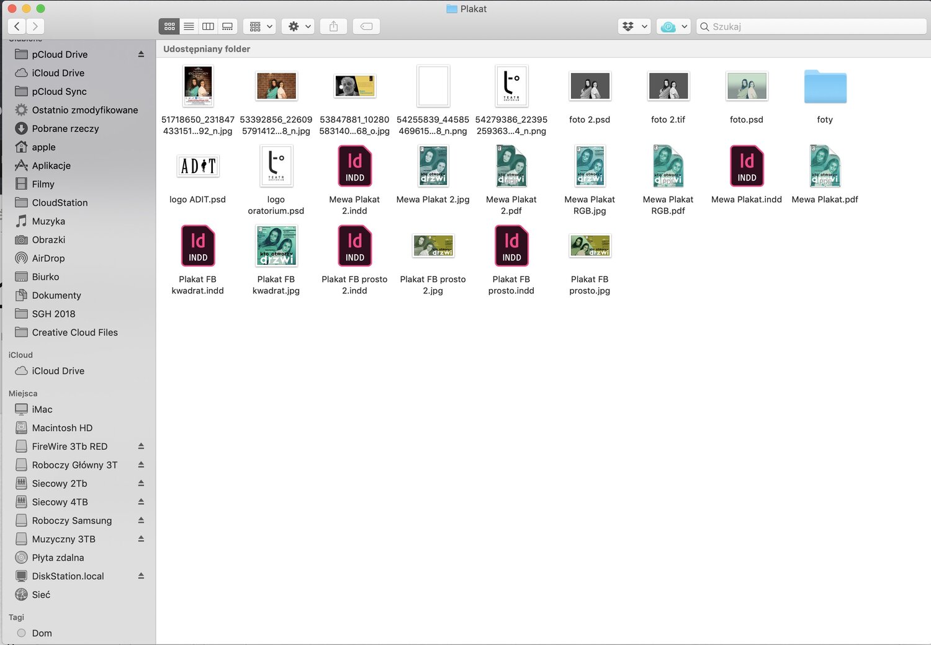Switch to list view in toolbar

point(189,27)
